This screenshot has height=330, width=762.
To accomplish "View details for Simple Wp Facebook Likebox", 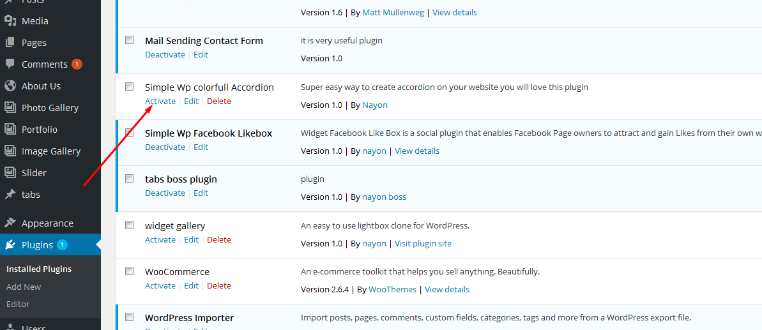I will (x=417, y=151).
